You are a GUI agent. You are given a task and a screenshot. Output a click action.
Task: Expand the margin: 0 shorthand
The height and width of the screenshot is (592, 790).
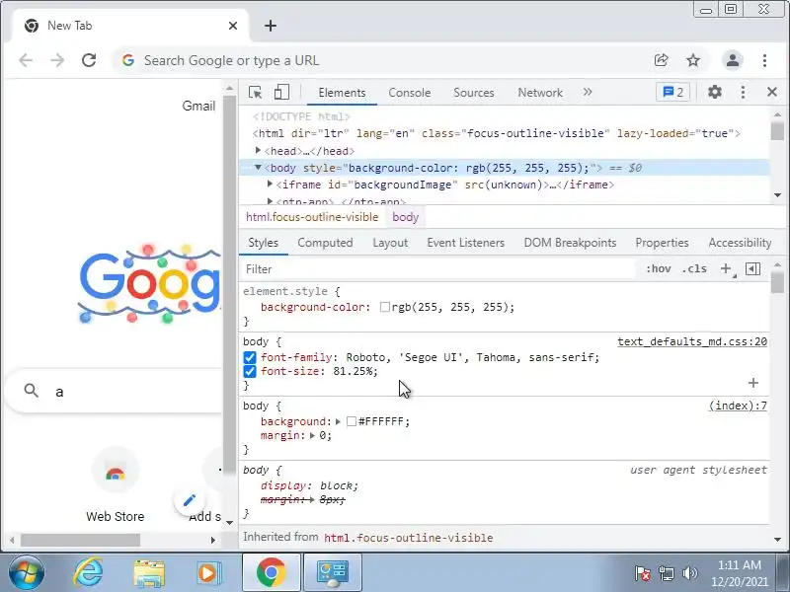[312, 435]
